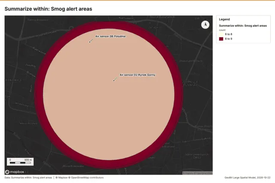Click the Data: Summarize within footer text
275x183 pixels.
tap(28, 177)
